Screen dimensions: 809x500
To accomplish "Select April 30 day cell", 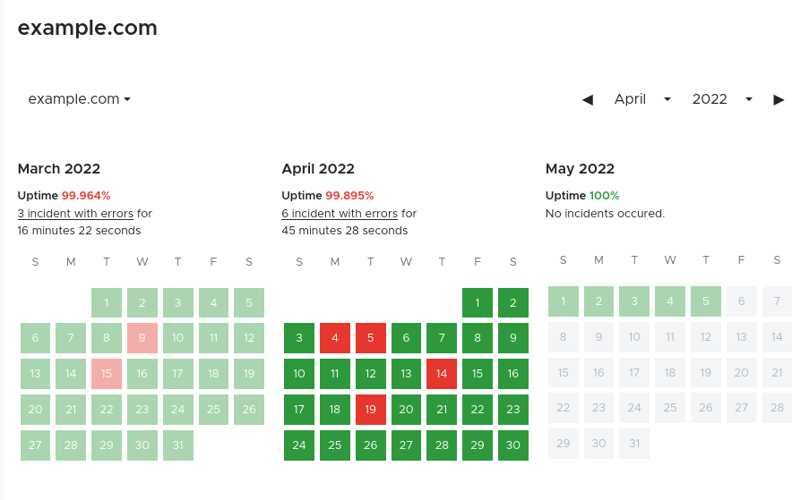I will click(513, 445).
